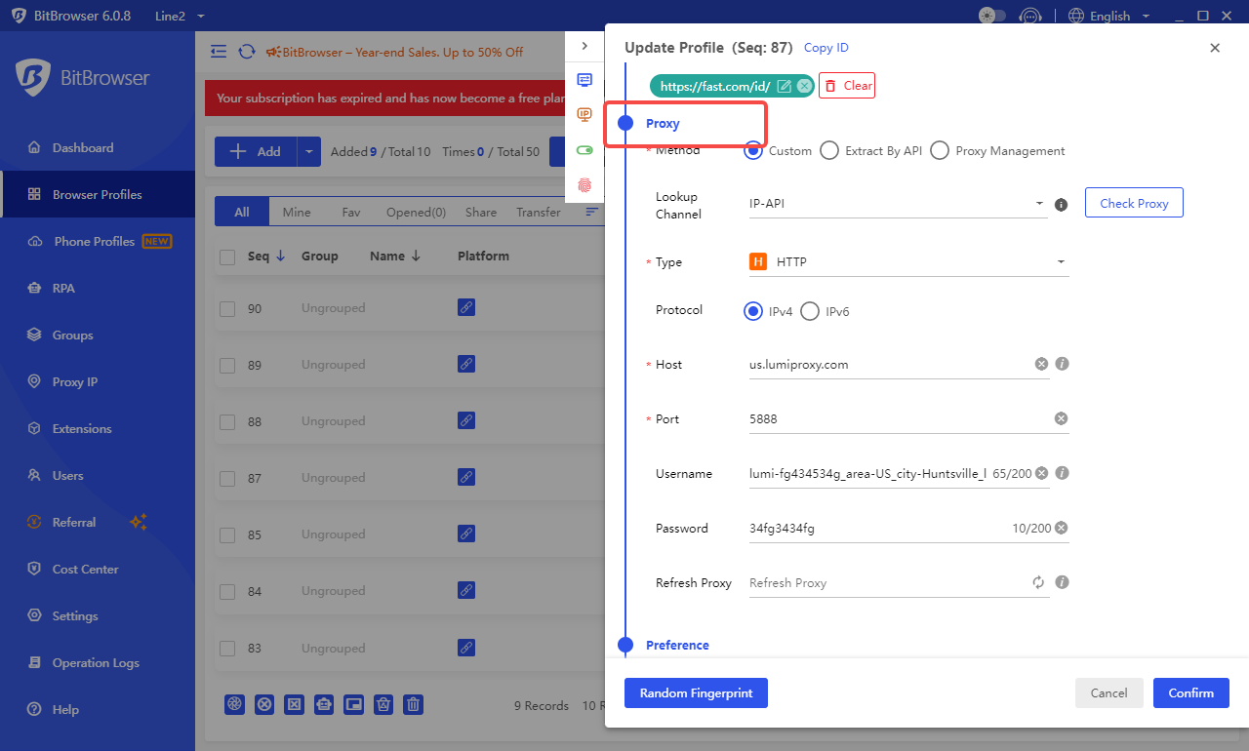Show Refresh Proxy info tooltip
This screenshot has height=751, width=1249.
tap(1063, 582)
